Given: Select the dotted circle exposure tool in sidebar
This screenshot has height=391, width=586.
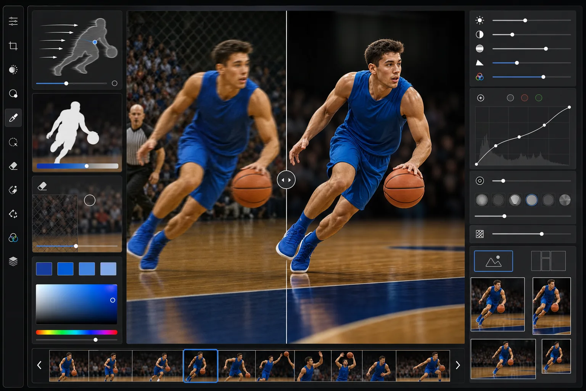Looking at the screenshot, I should click(x=13, y=70).
